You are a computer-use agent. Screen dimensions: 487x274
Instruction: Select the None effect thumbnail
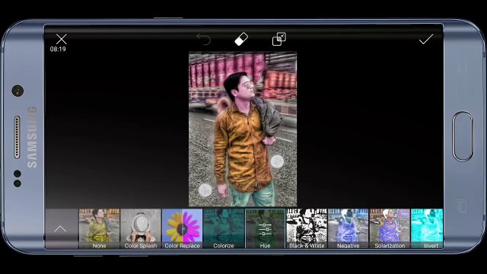click(99, 229)
